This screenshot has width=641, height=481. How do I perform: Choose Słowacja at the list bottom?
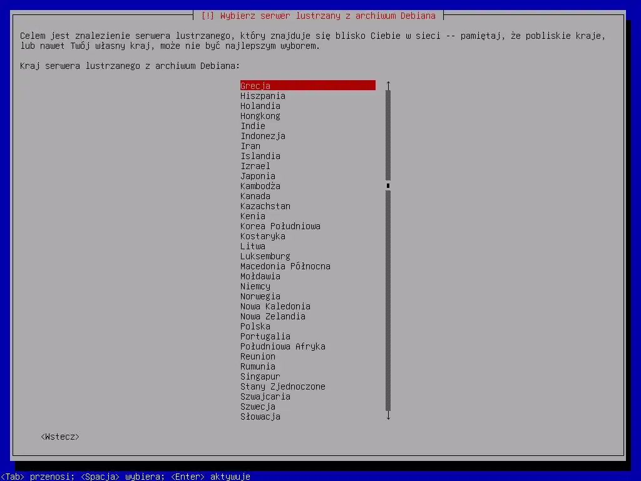coord(308,416)
